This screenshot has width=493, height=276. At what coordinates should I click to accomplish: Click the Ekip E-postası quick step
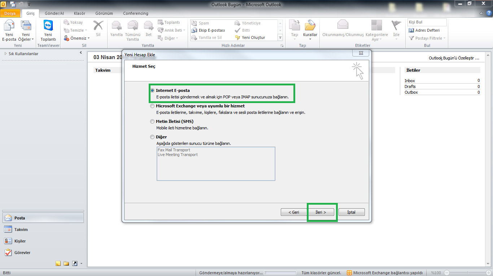(210, 30)
